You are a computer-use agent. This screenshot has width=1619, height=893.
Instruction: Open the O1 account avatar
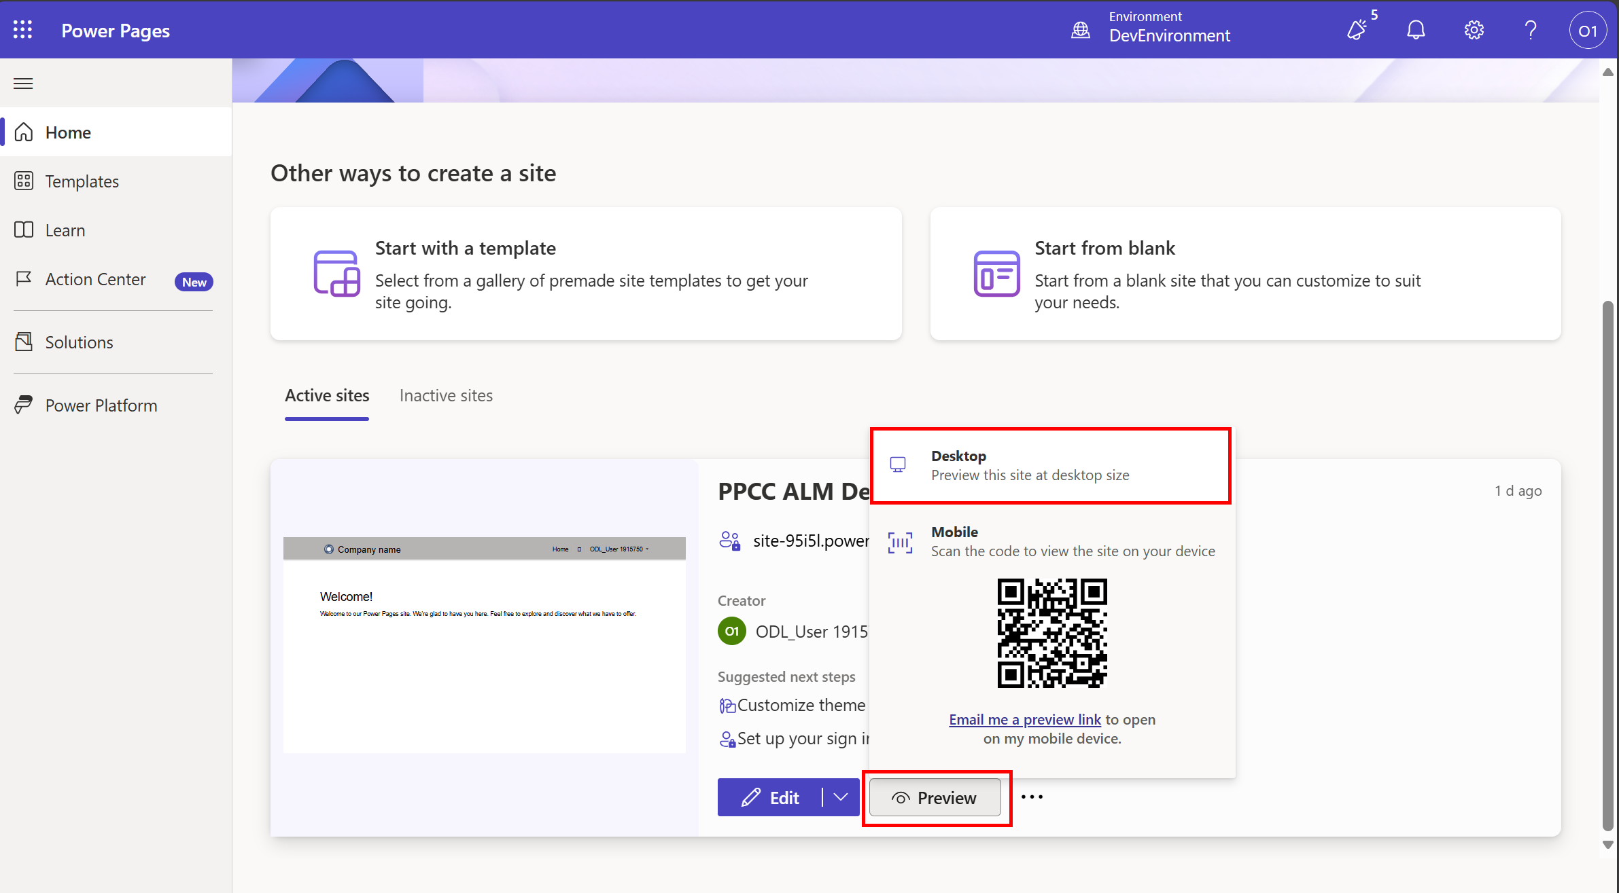(x=1587, y=31)
